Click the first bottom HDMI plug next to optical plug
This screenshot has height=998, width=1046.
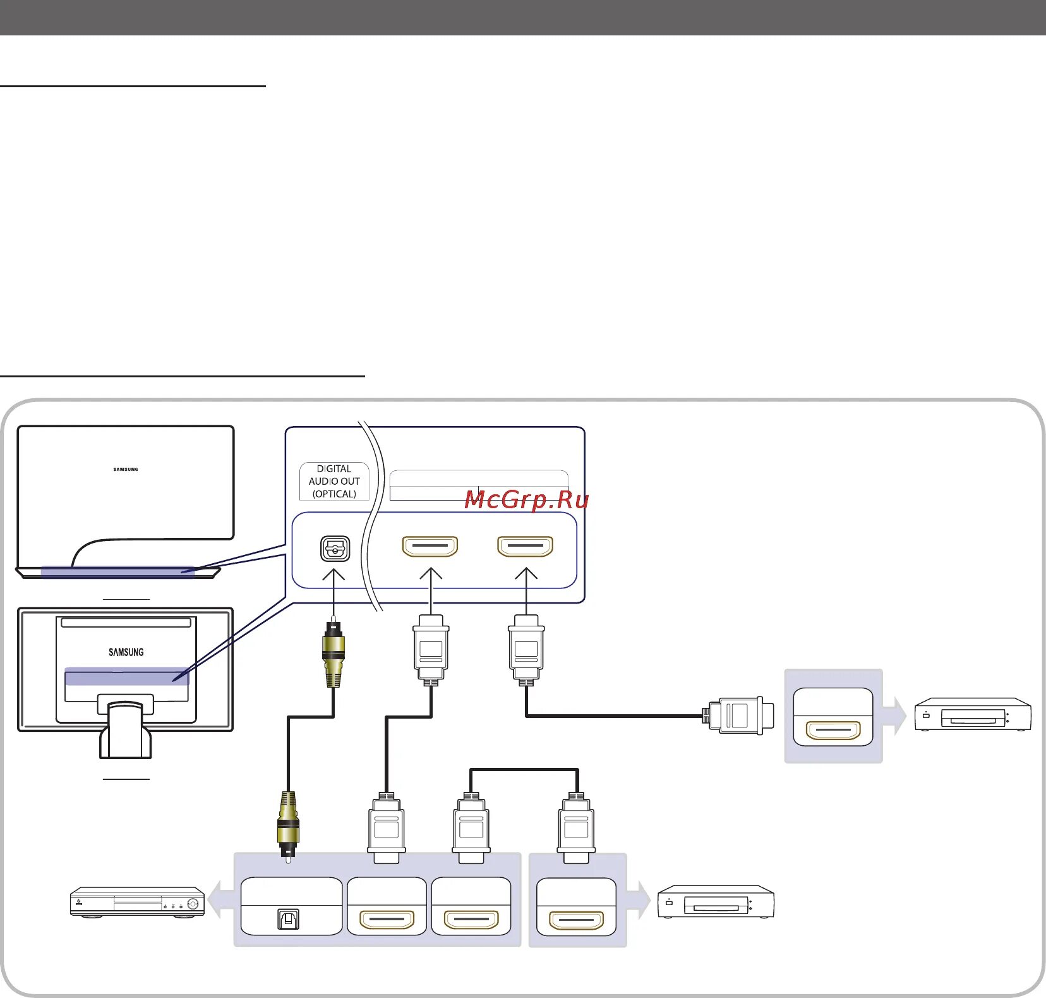(x=387, y=828)
